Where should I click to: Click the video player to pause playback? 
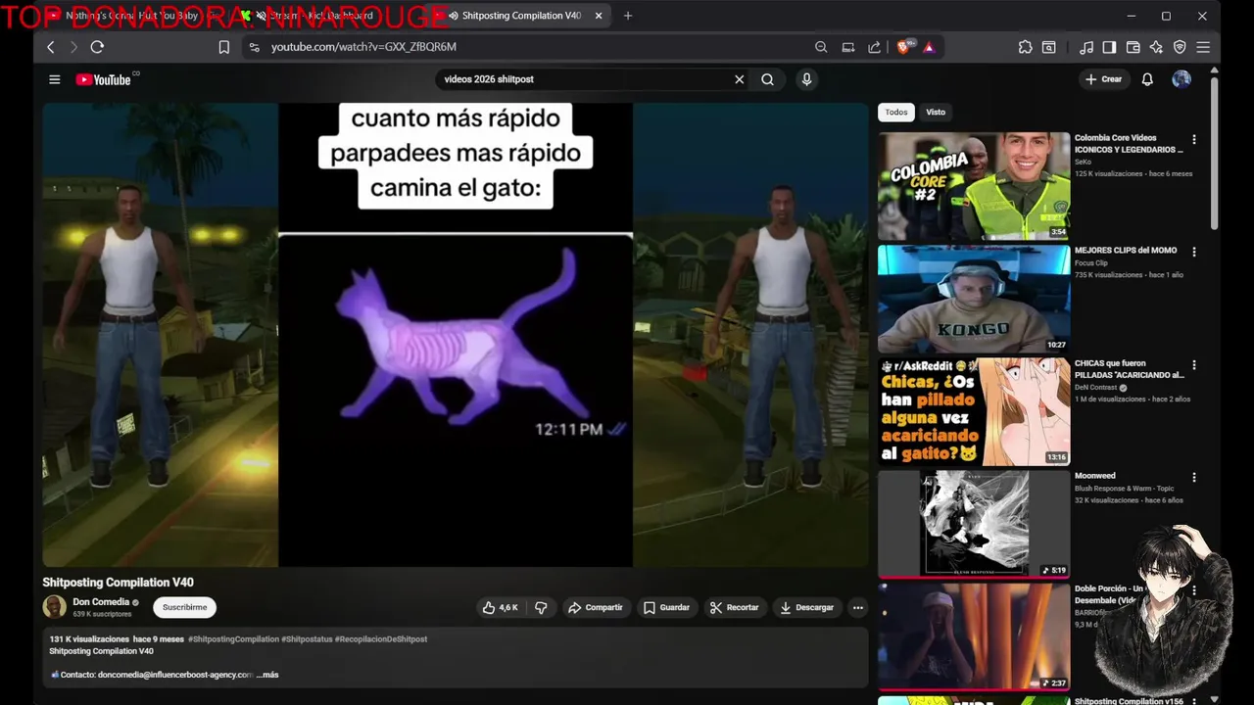point(456,335)
